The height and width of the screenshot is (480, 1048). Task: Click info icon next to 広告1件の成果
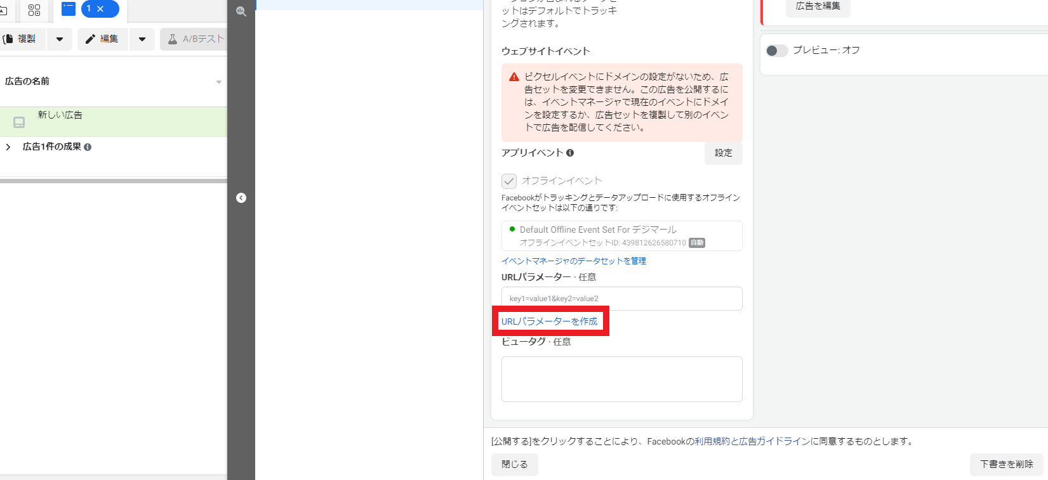[x=88, y=147]
